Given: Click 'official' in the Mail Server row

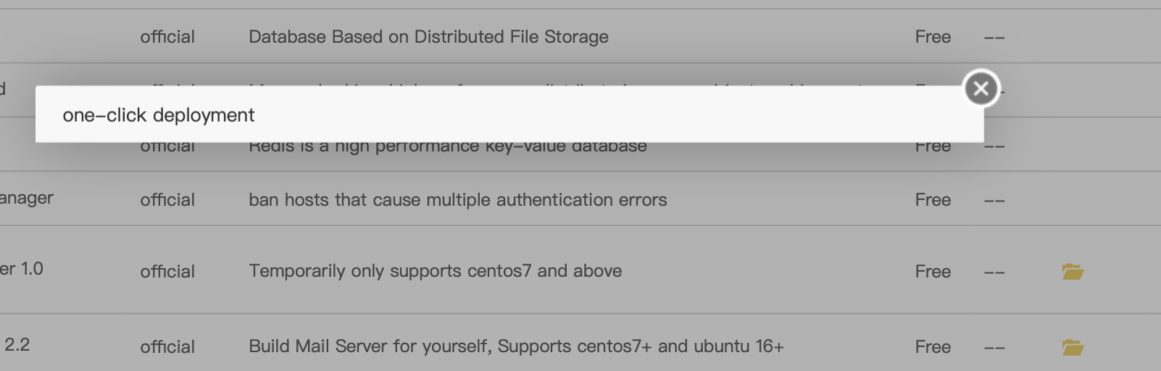Looking at the screenshot, I should pyautogui.click(x=167, y=347).
